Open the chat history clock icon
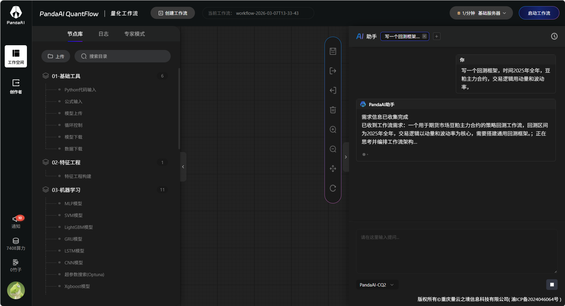565x306 pixels. click(554, 36)
